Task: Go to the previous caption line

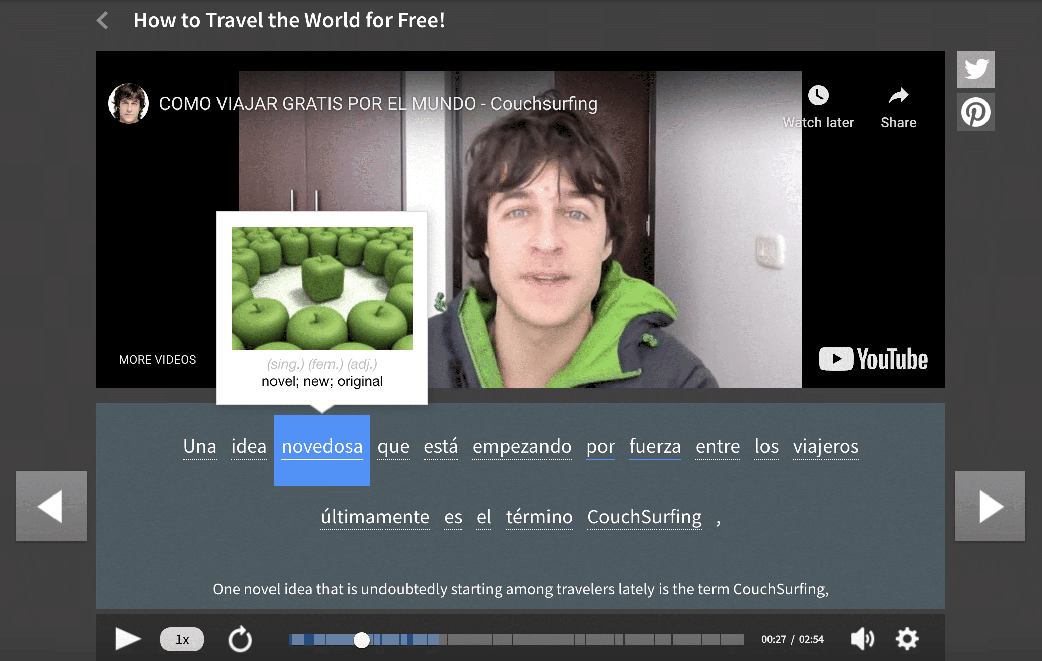Action: click(51, 506)
